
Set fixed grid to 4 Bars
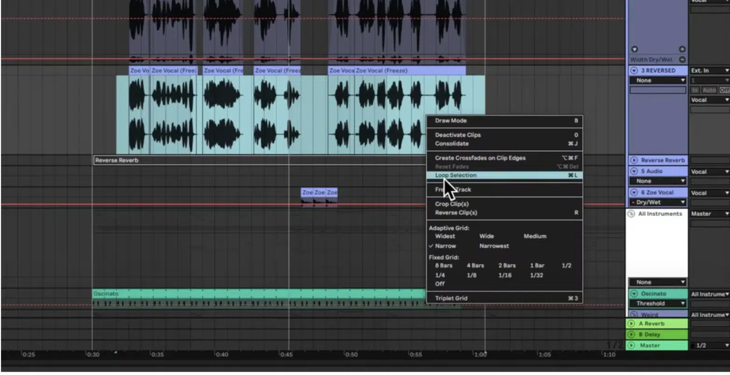coord(475,265)
